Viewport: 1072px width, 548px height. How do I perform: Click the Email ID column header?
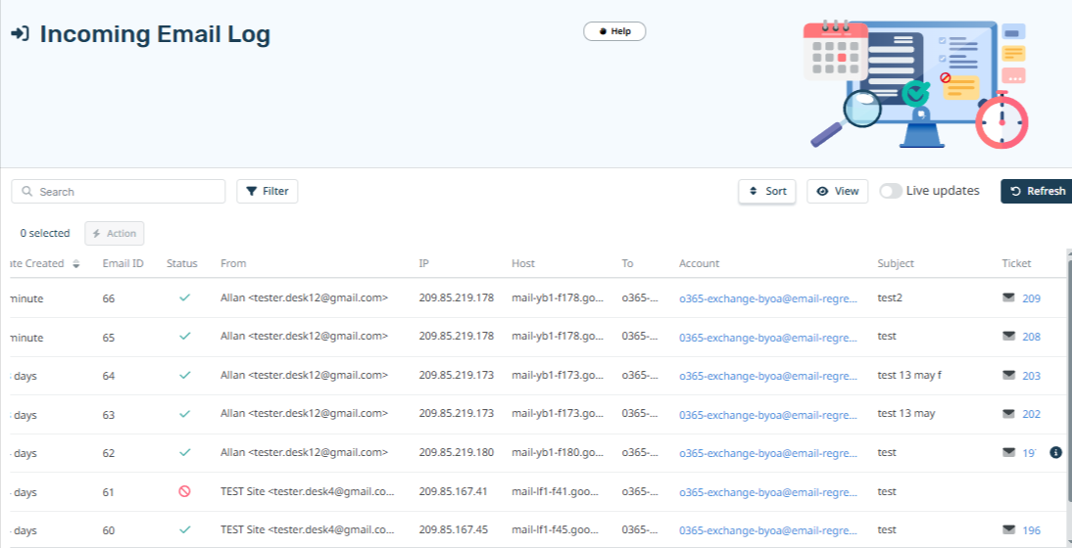pos(122,263)
